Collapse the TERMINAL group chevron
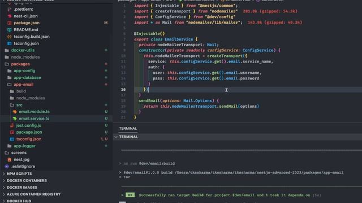This screenshot has height=203, width=362. pos(116,137)
